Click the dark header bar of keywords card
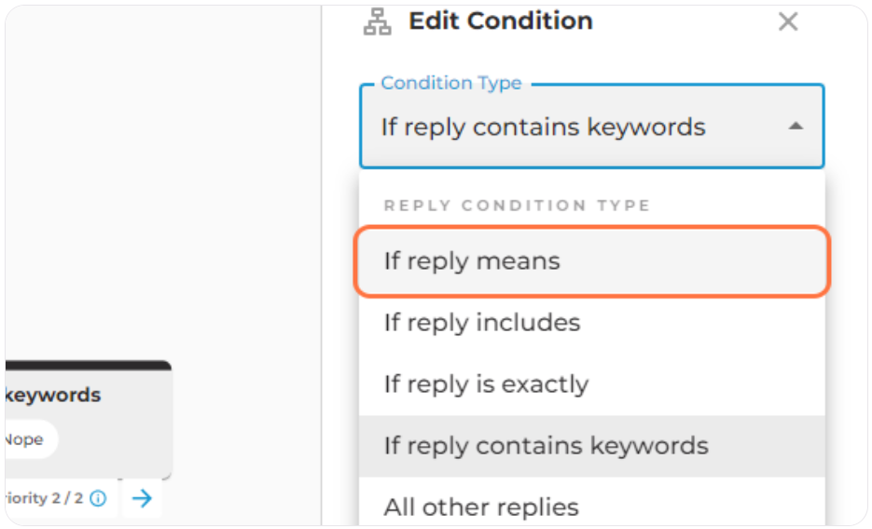Image resolution: width=872 pixels, height=529 pixels. (89, 366)
